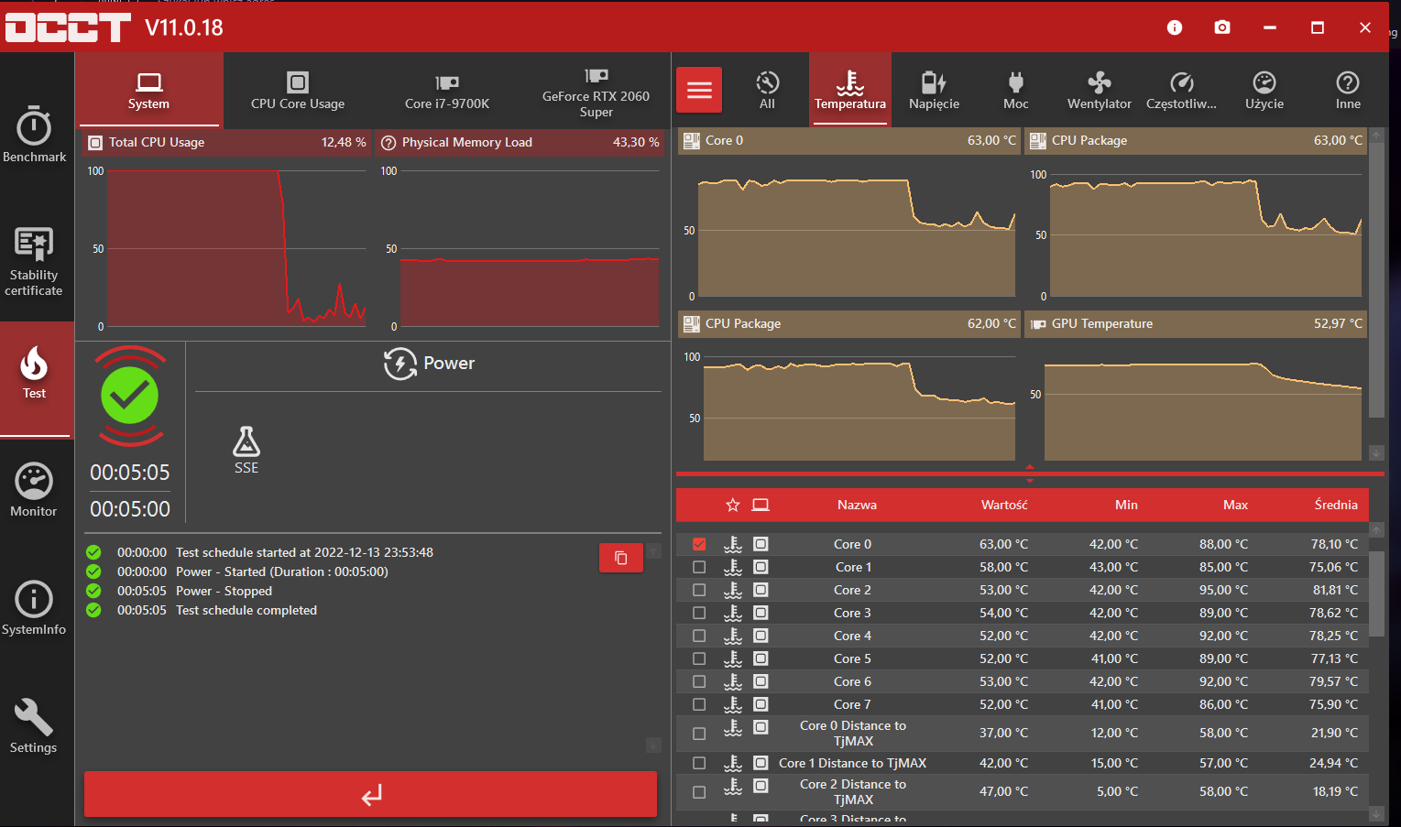The height and width of the screenshot is (827, 1401).
Task: Click the Power test mode icon
Action: pyautogui.click(x=400, y=364)
